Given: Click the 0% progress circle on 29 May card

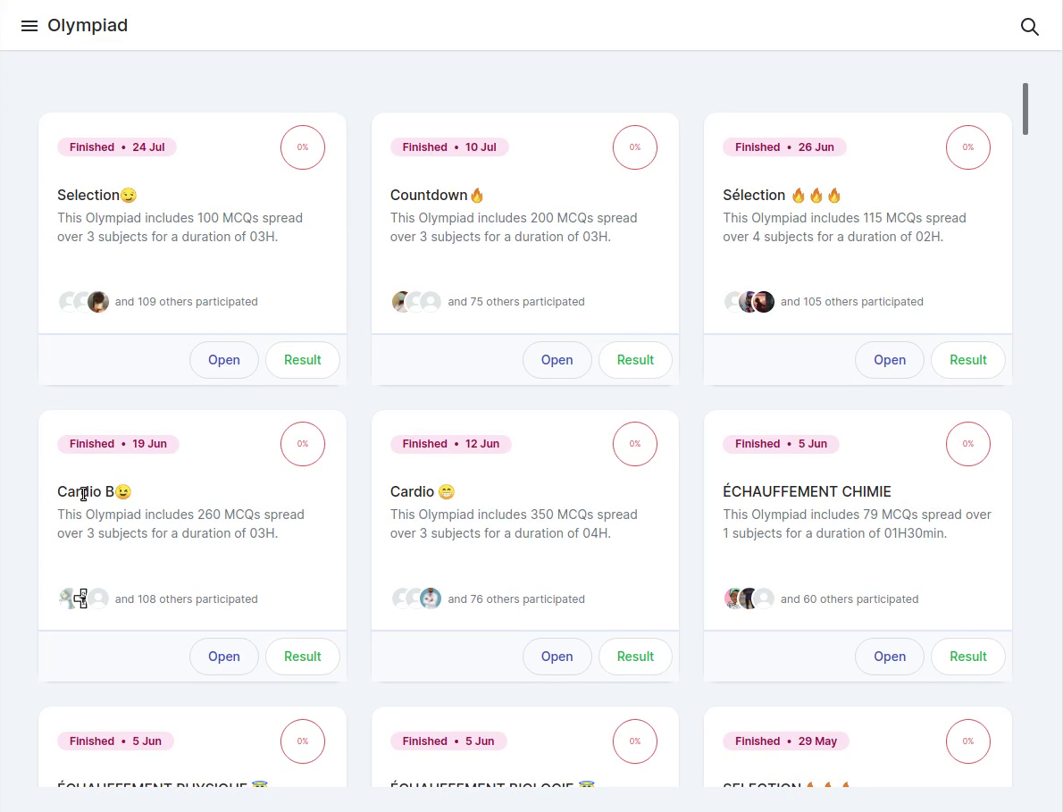Looking at the screenshot, I should click(x=967, y=741).
